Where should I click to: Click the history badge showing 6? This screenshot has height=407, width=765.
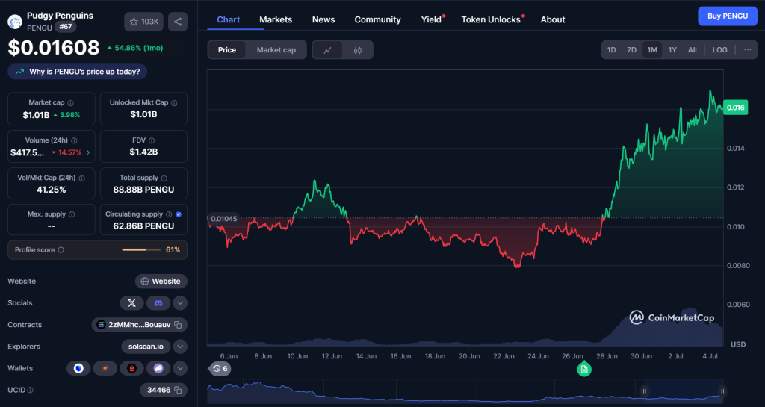(x=220, y=368)
